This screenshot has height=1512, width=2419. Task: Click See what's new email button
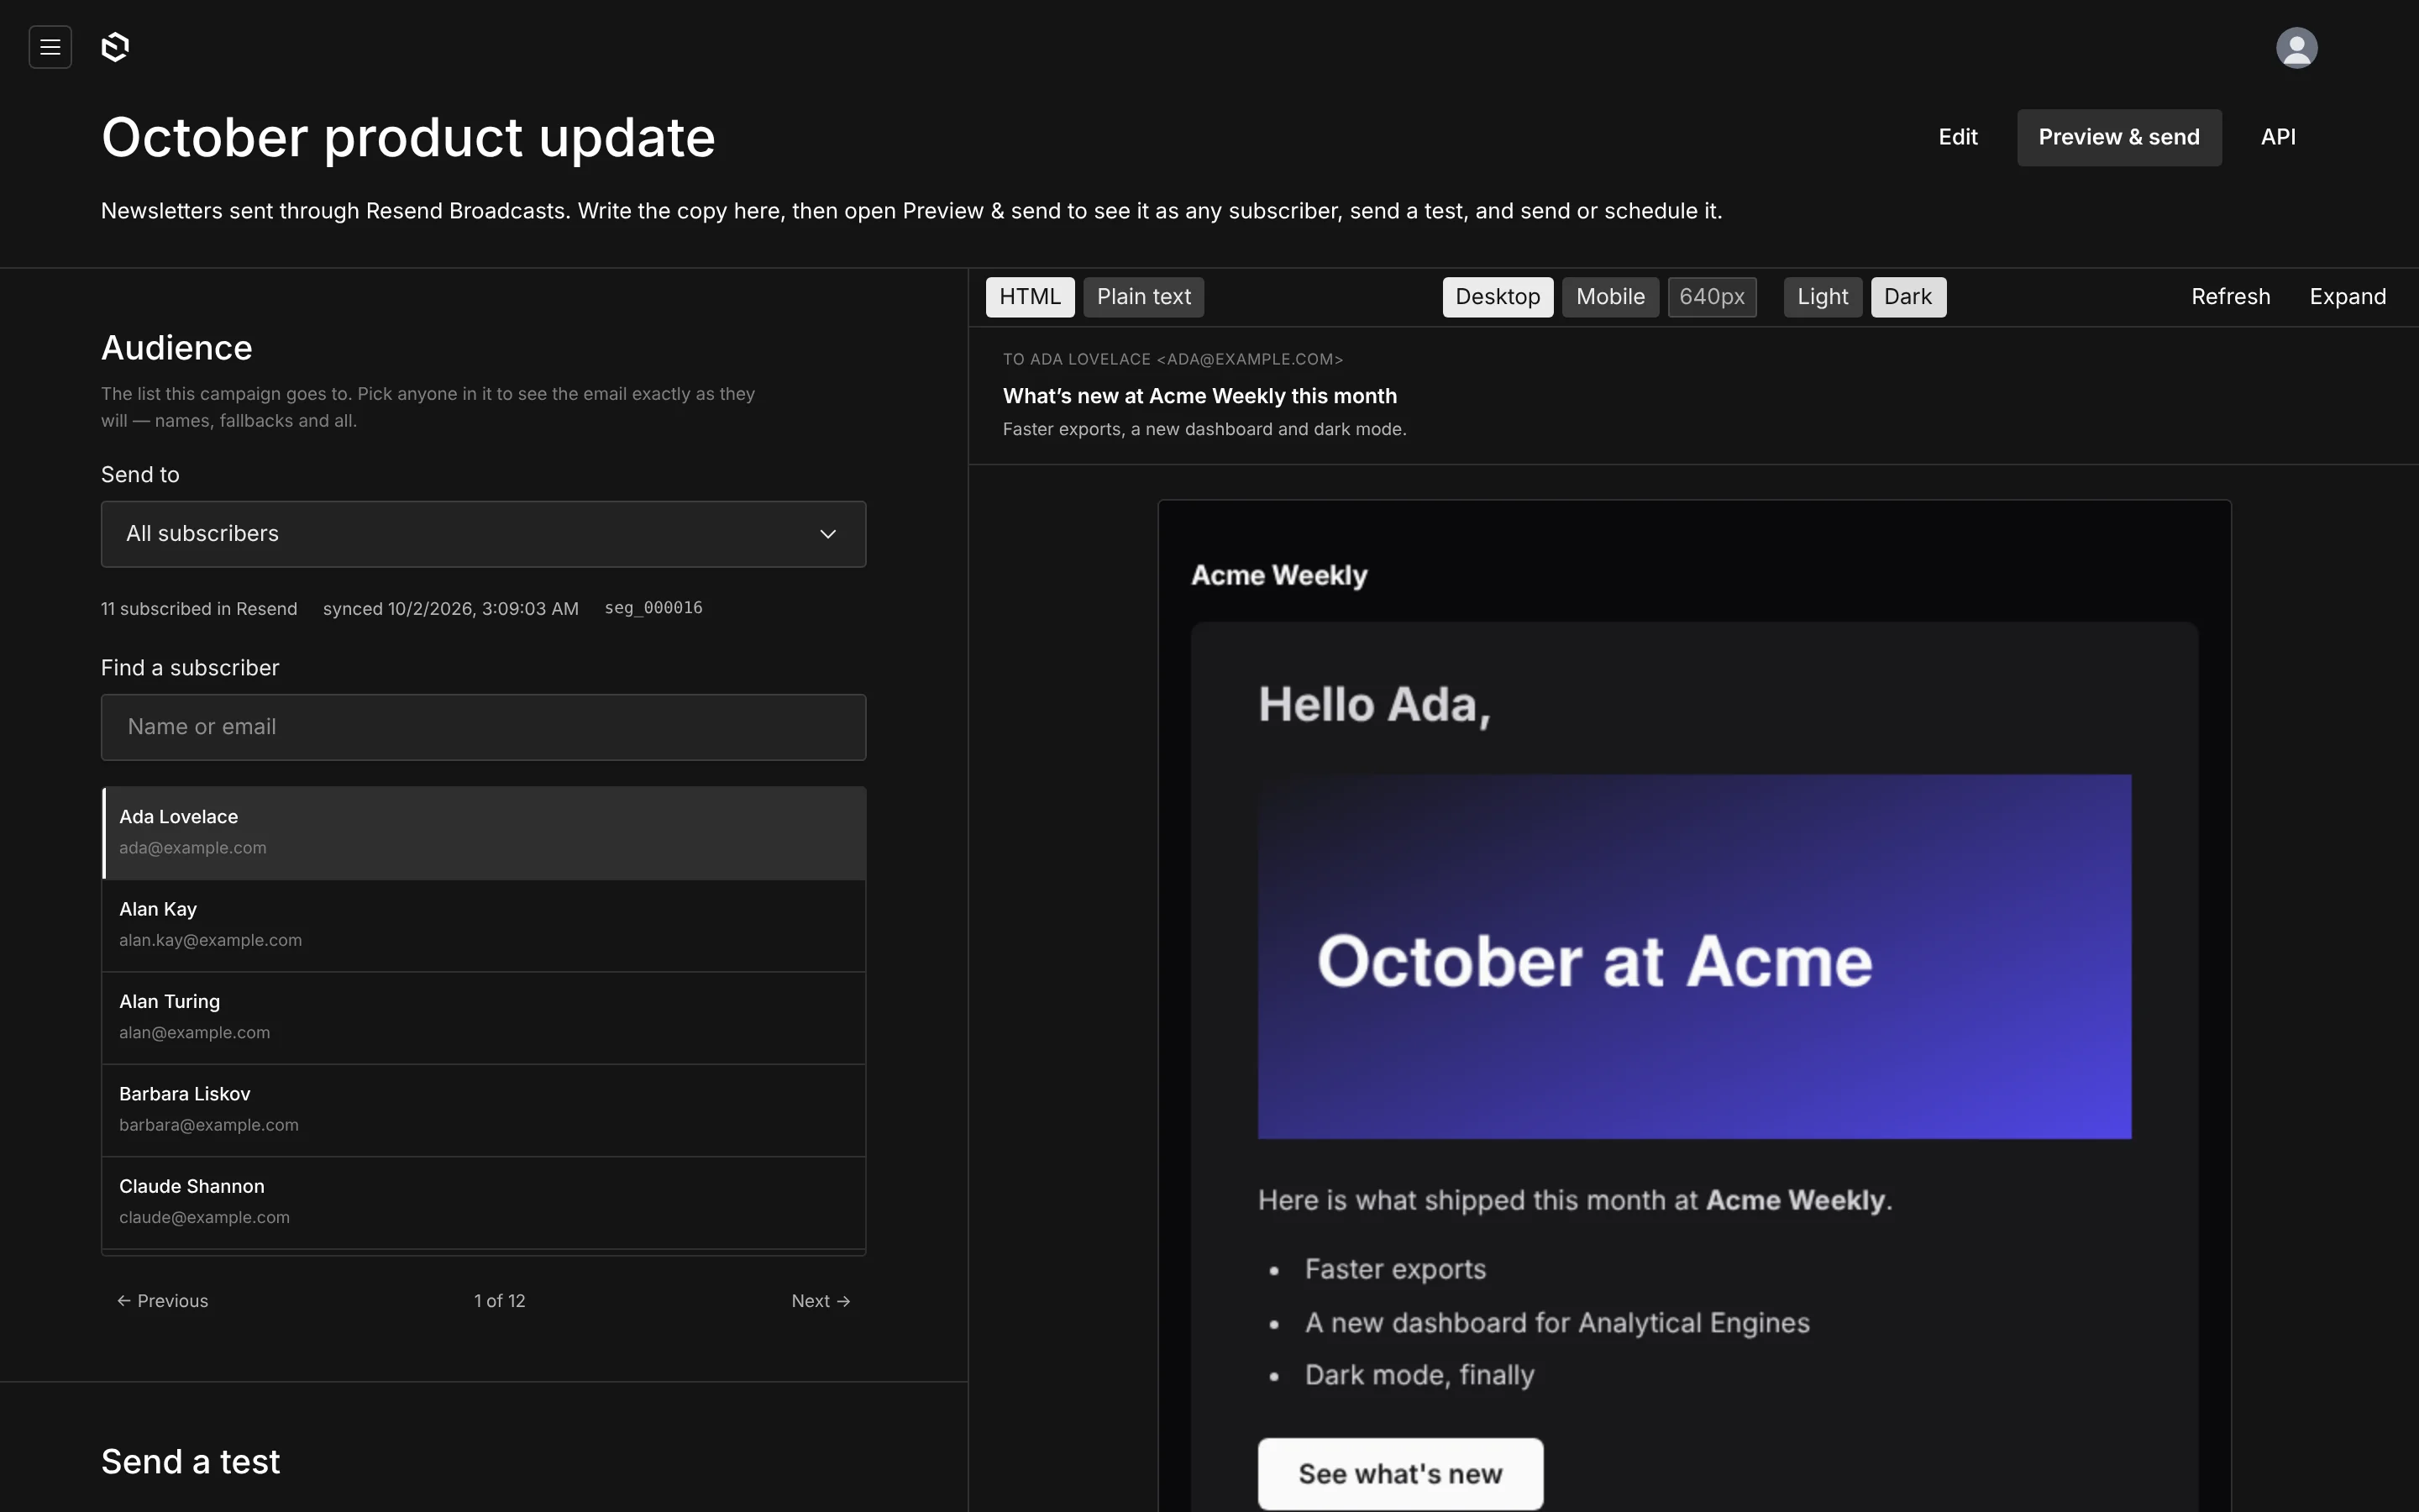click(1399, 1474)
